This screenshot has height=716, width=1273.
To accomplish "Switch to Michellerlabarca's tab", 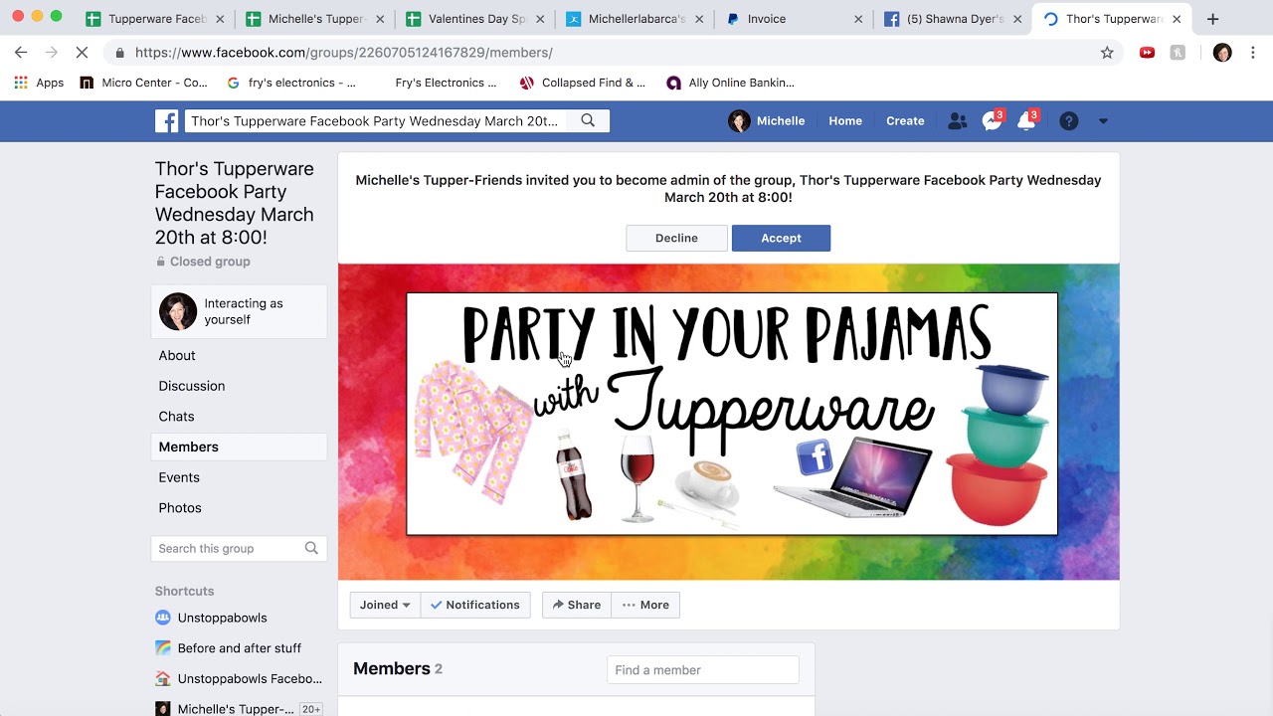I will (x=635, y=19).
